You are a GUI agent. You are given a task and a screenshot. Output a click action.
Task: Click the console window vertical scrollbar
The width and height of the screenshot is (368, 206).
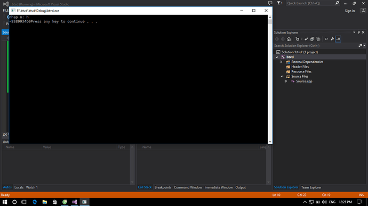[270, 79]
